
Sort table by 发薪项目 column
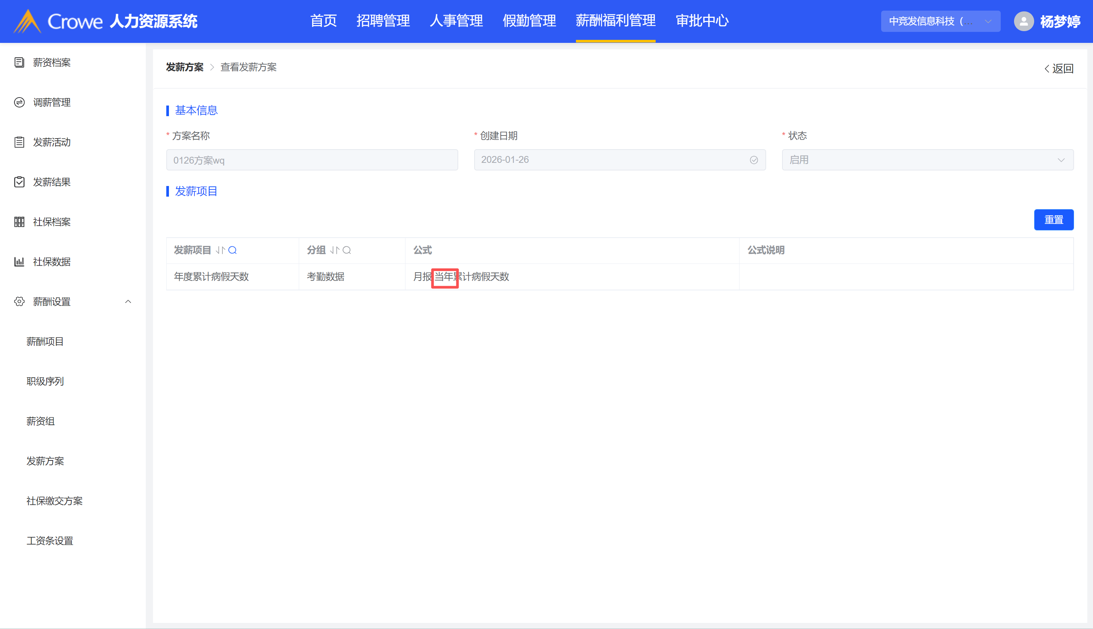(x=220, y=250)
